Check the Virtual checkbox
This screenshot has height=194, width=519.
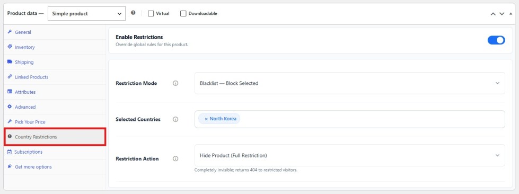click(151, 14)
